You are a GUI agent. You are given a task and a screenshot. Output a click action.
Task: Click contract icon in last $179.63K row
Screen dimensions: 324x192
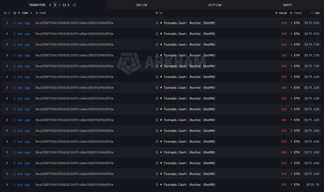click(157, 120)
